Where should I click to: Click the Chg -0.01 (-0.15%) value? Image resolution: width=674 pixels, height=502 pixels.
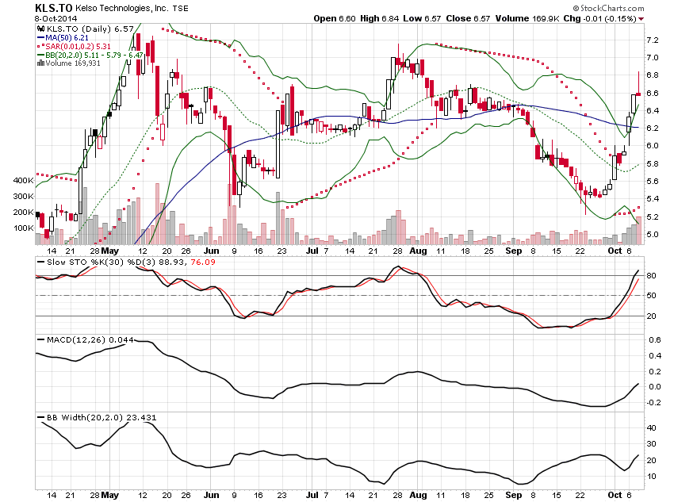600,18
